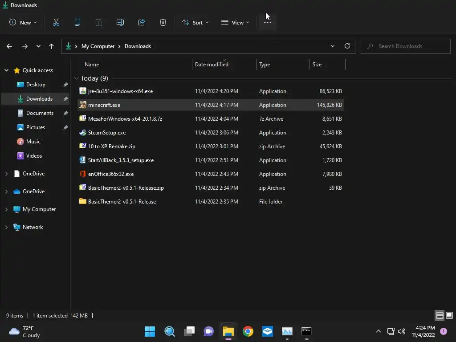Click the 86,523 KB size cell
456x342 pixels.
click(331, 91)
